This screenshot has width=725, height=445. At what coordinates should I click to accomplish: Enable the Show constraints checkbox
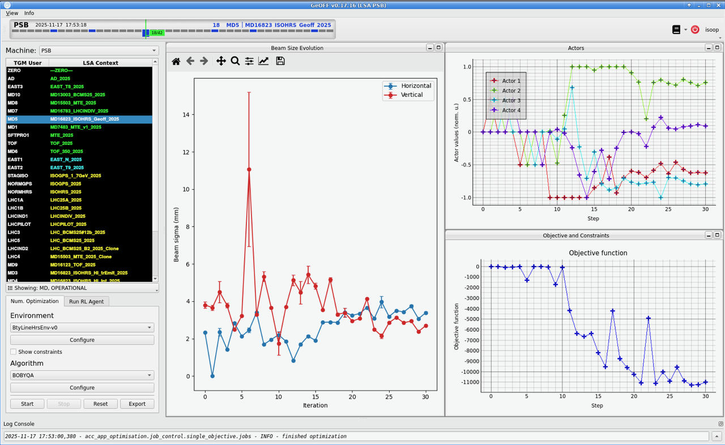tap(14, 352)
